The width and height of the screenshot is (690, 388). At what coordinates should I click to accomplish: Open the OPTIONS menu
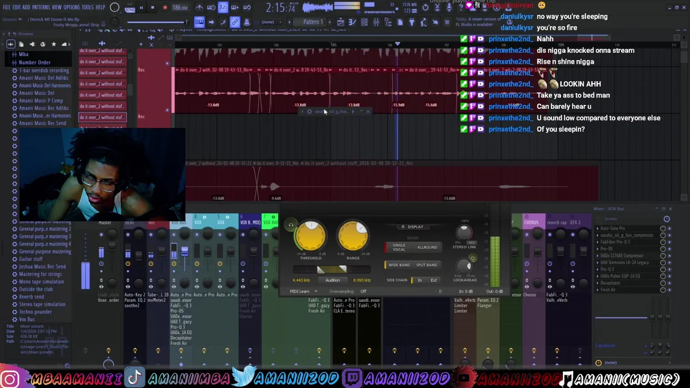[72, 8]
